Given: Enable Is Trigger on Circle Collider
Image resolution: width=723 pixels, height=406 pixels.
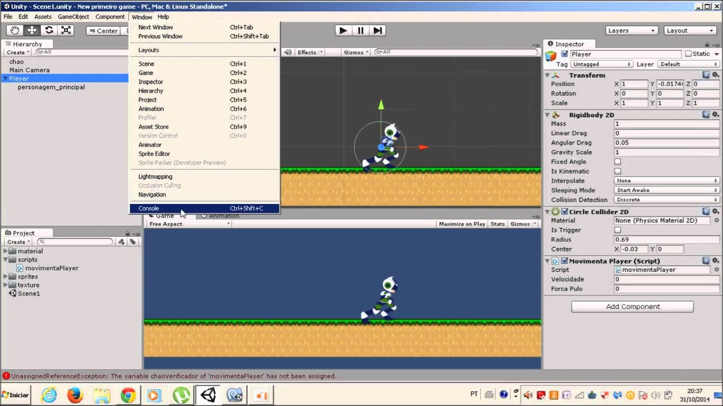Looking at the screenshot, I should click(617, 230).
